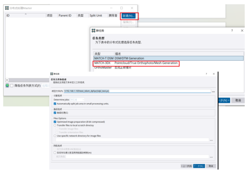Viewport: 245px width, 172px height.
Task: Click the green refresh icon beside filter checkbox
Action: [7, 86]
